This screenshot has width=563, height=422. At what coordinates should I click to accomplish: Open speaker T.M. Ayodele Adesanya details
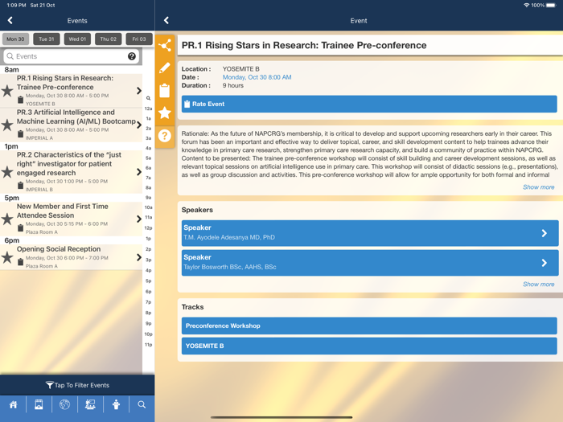[x=370, y=233]
